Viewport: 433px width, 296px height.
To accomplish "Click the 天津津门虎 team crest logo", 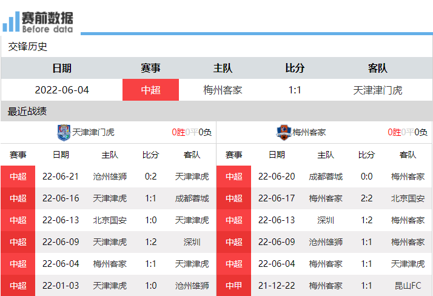I will coord(64,133).
